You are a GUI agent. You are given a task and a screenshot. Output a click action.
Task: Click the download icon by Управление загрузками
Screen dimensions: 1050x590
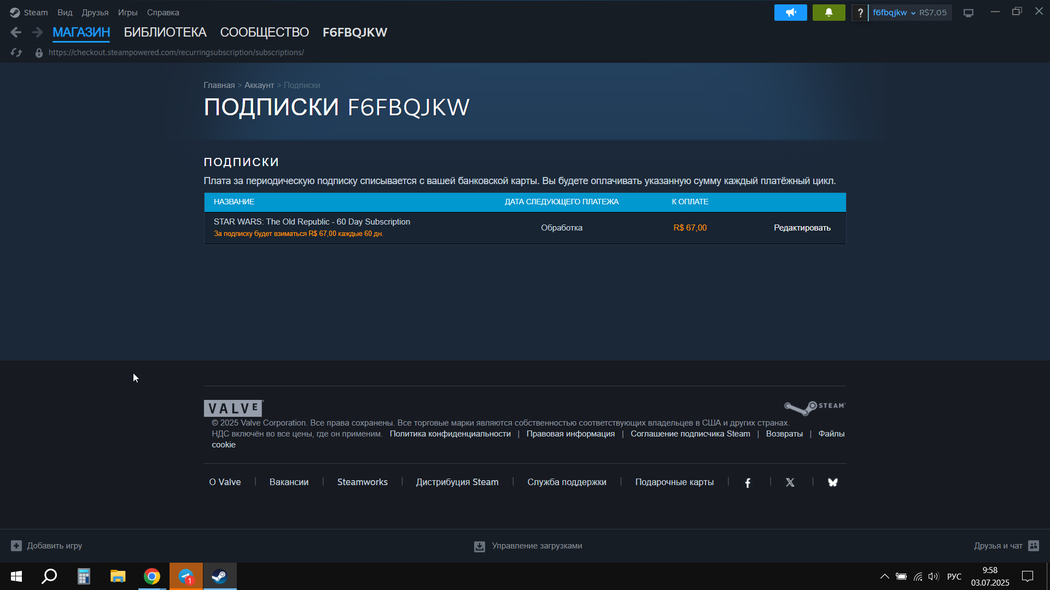click(480, 546)
